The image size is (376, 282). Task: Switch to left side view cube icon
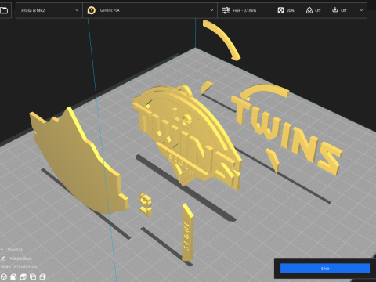pyautogui.click(x=33, y=277)
